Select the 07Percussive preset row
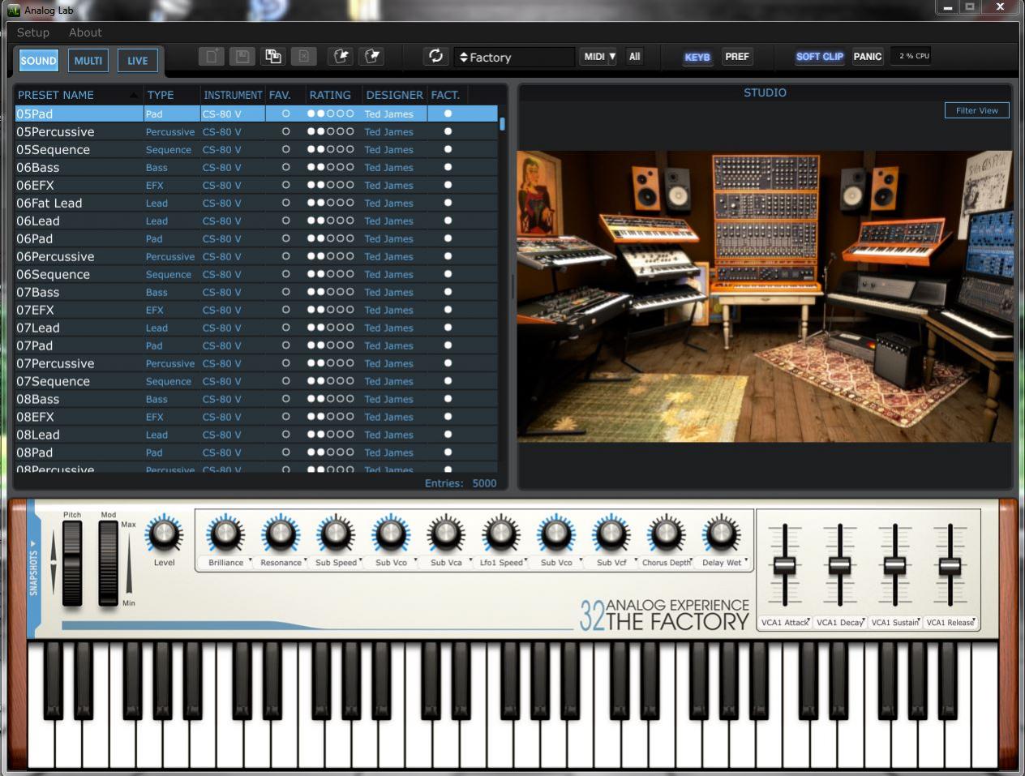This screenshot has width=1025, height=776. pos(256,363)
